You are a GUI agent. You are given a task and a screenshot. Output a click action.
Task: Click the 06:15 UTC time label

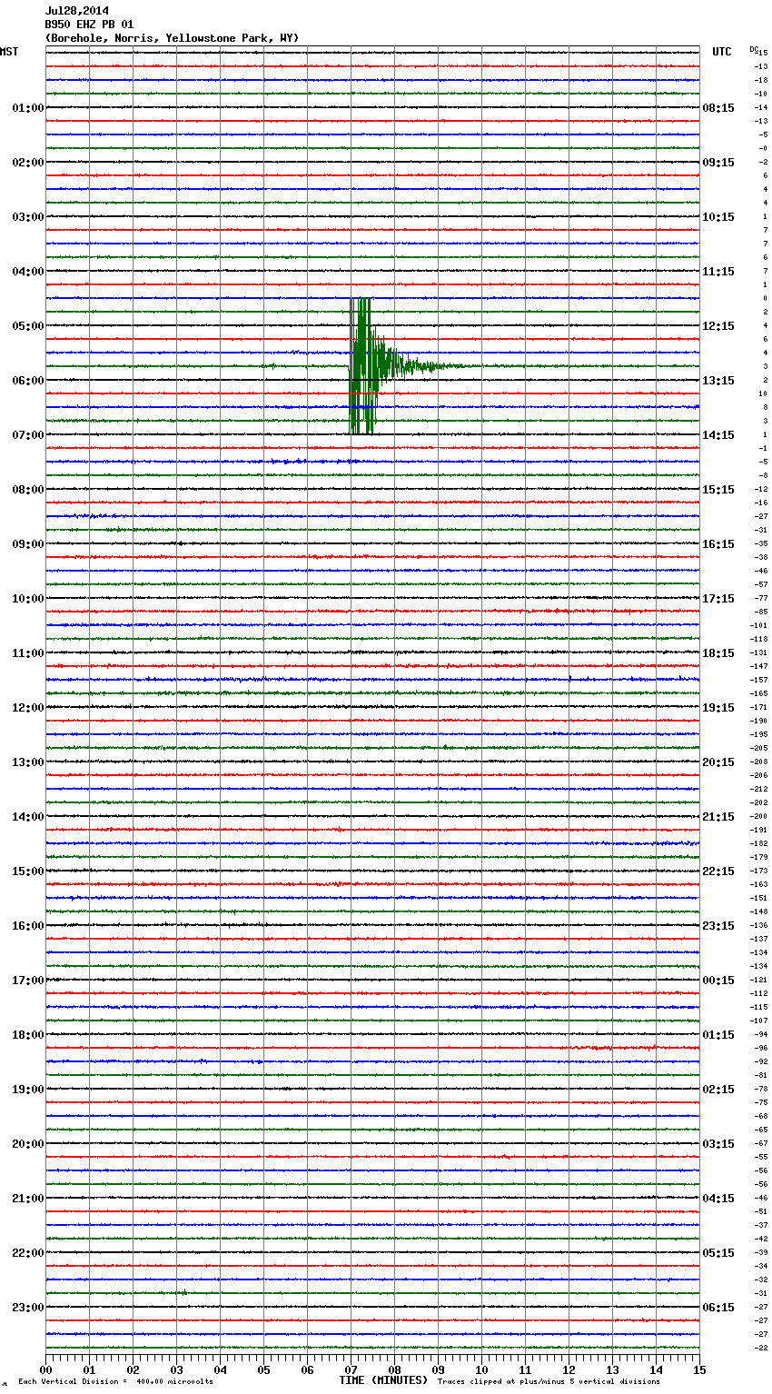[x=718, y=1308]
